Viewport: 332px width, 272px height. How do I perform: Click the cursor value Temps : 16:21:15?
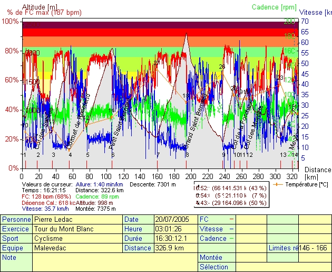pos(44,191)
